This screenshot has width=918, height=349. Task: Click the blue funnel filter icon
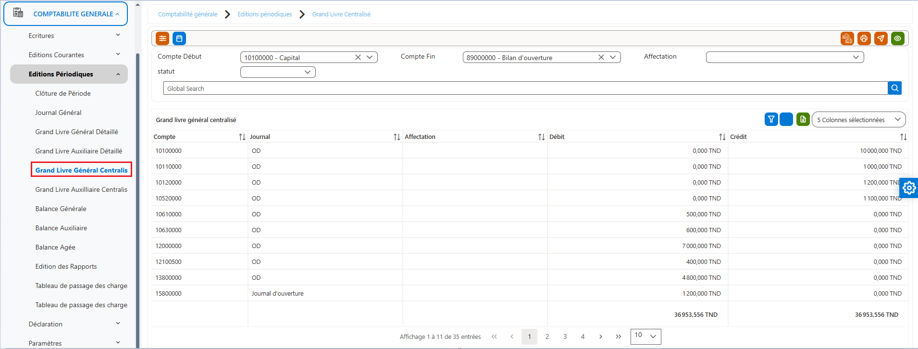[x=771, y=119]
